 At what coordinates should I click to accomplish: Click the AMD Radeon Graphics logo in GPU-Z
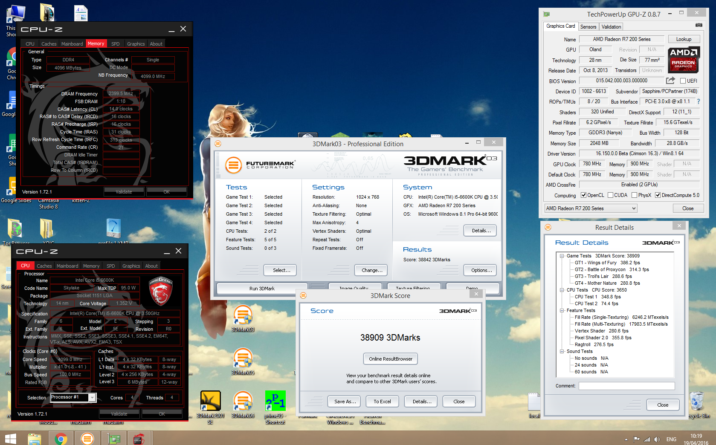click(684, 59)
